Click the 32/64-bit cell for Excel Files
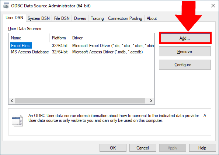The height and width of the screenshot is (155, 219). coord(60,46)
